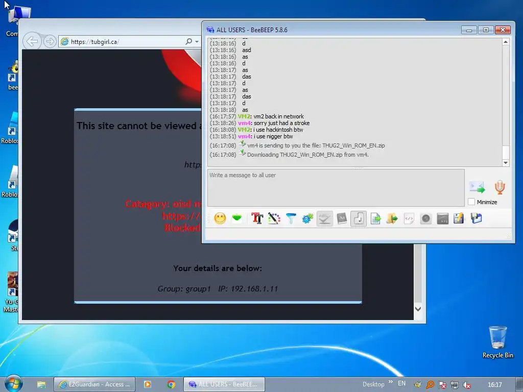Click ALL USERS - BeeBEEP taskbar button

pyautogui.click(x=224, y=384)
